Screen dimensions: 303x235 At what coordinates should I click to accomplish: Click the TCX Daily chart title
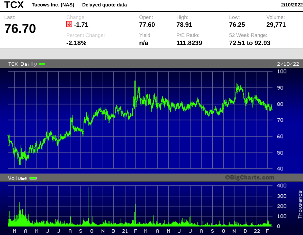[22, 64]
